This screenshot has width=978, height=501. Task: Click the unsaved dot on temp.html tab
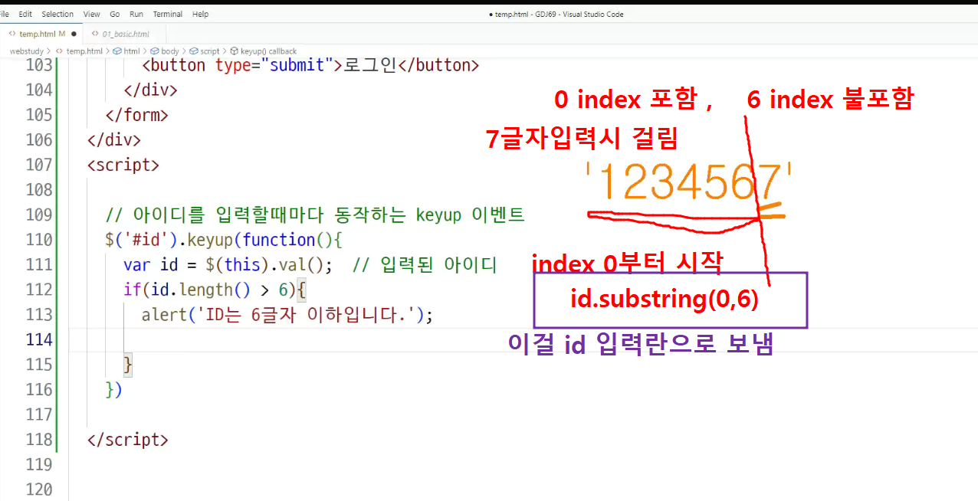pos(74,34)
